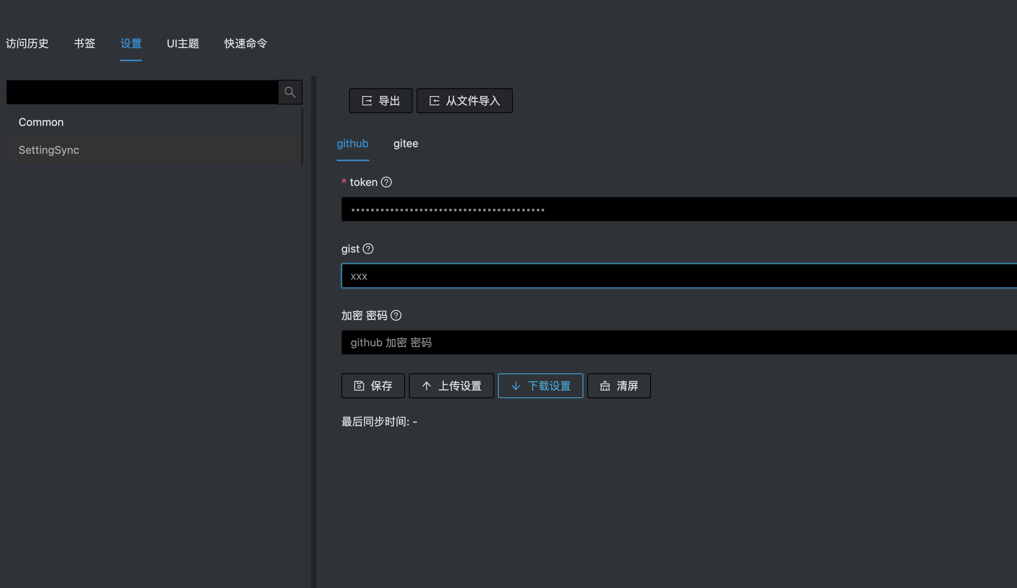
Task: Click the token help question icon
Action: pos(386,182)
